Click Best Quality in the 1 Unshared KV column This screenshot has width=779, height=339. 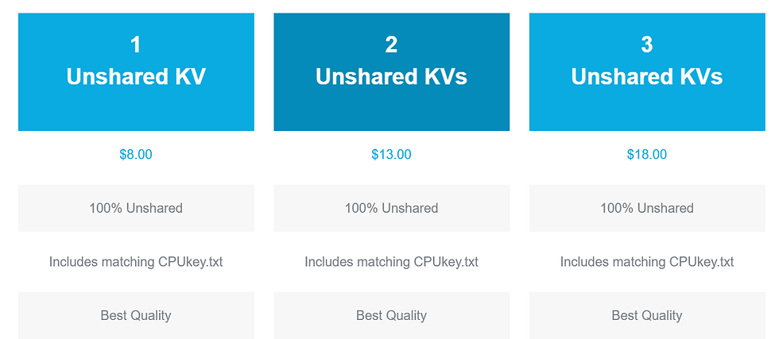tap(136, 315)
